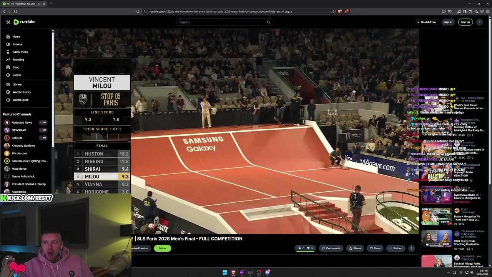Open a new browser tab

click(51, 4)
